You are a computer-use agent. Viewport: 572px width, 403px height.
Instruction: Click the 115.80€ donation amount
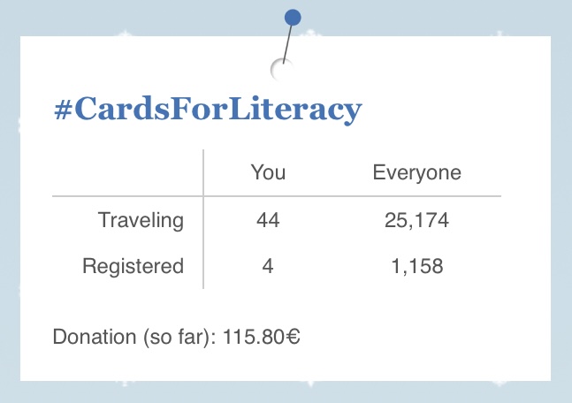coord(261,336)
